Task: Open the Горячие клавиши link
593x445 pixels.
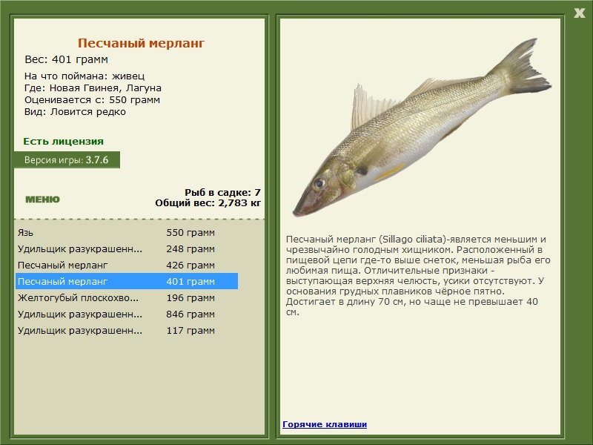Action: 325,424
